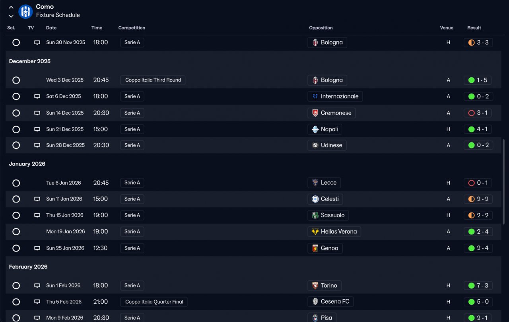Select the Hellas Verona fixture radio button

(16, 232)
